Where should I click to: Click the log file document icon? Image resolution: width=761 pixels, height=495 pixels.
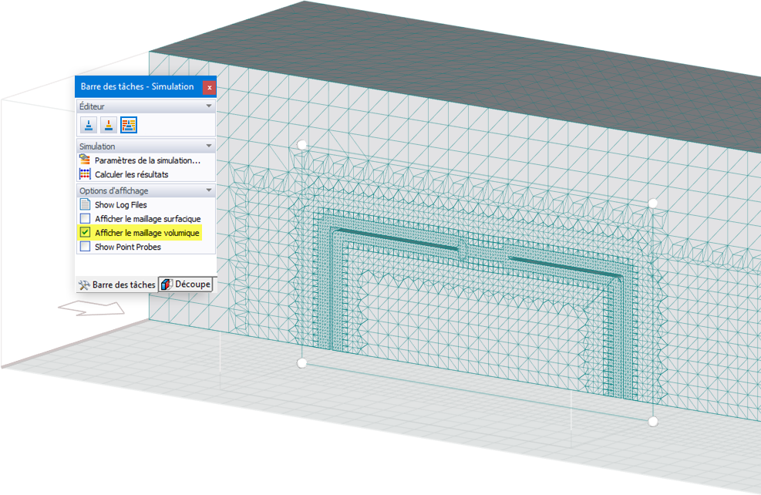tap(85, 204)
